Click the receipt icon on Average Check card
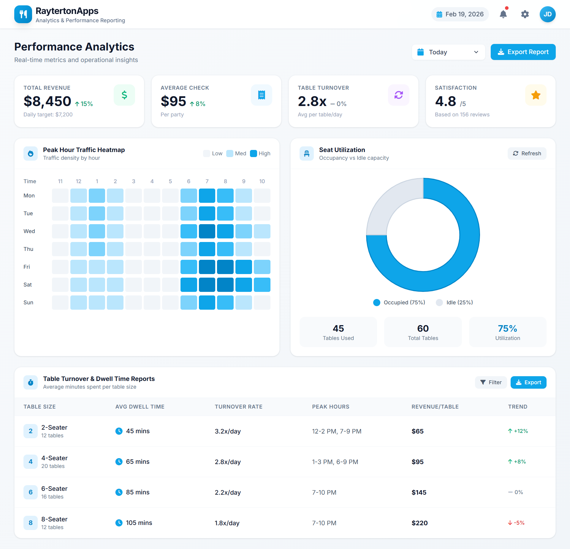 pyautogui.click(x=262, y=95)
